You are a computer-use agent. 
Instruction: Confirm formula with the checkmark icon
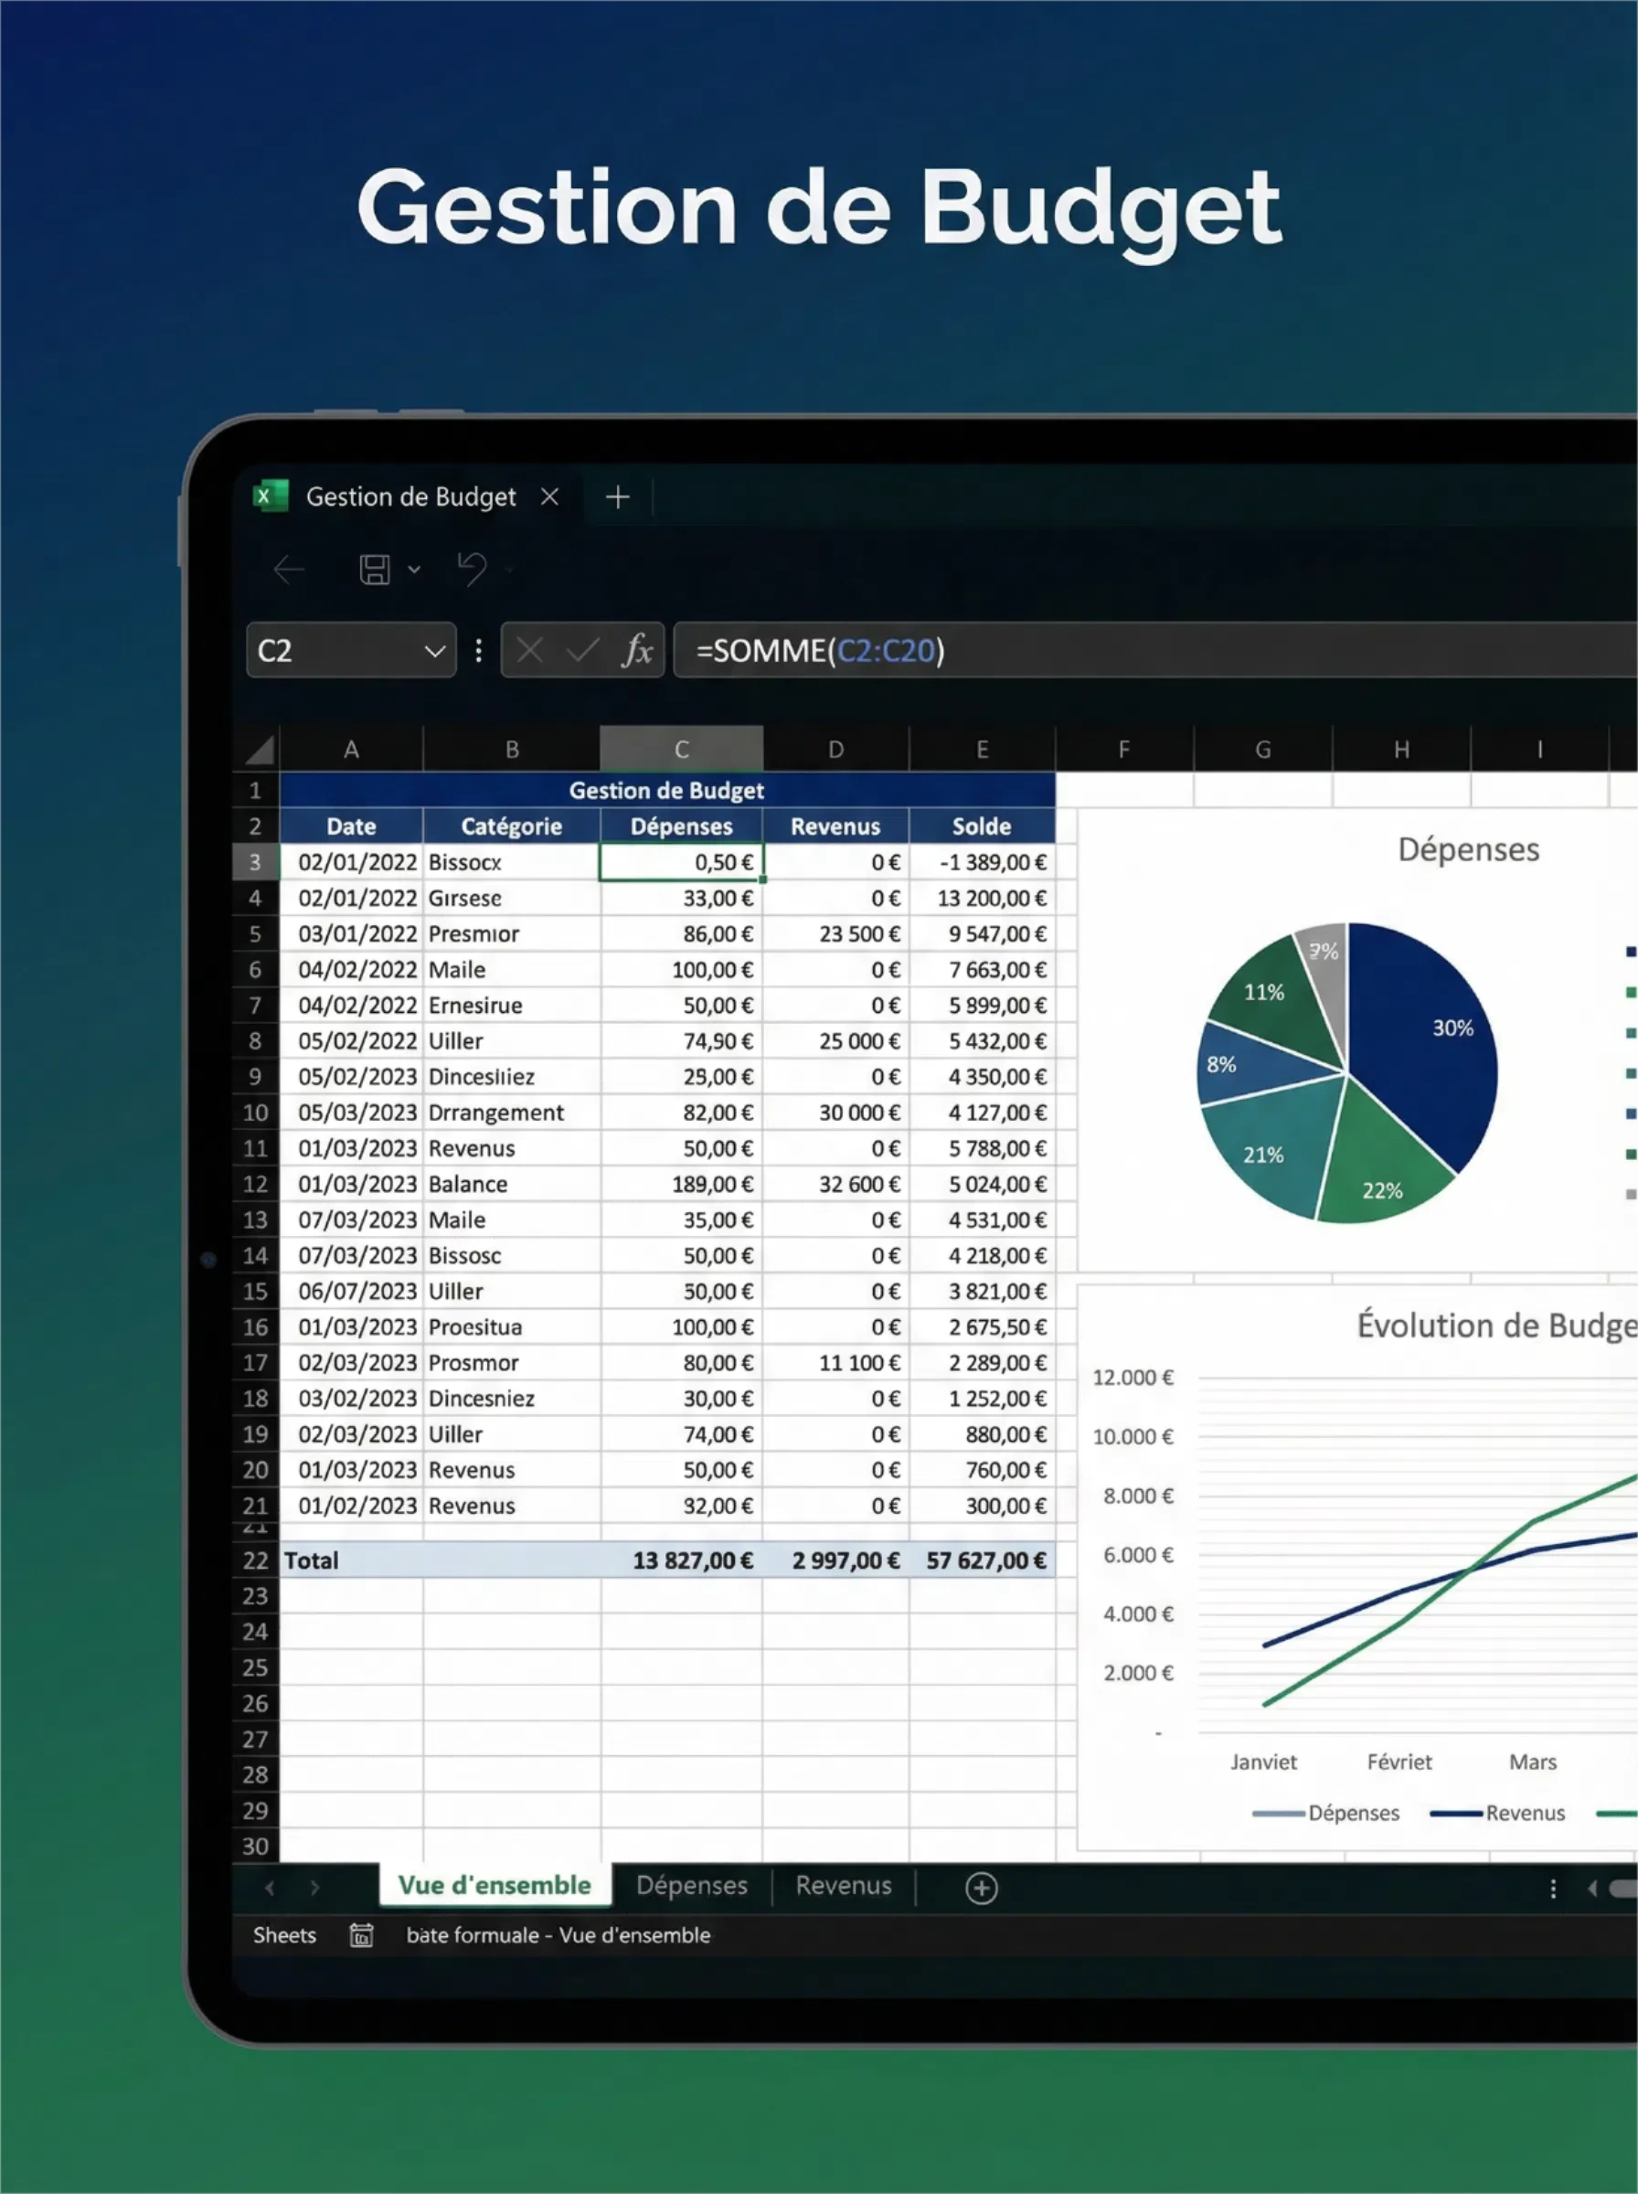pyautogui.click(x=582, y=650)
